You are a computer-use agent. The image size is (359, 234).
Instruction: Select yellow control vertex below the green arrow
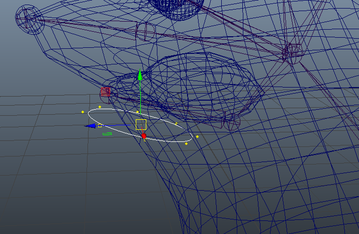(x=137, y=112)
